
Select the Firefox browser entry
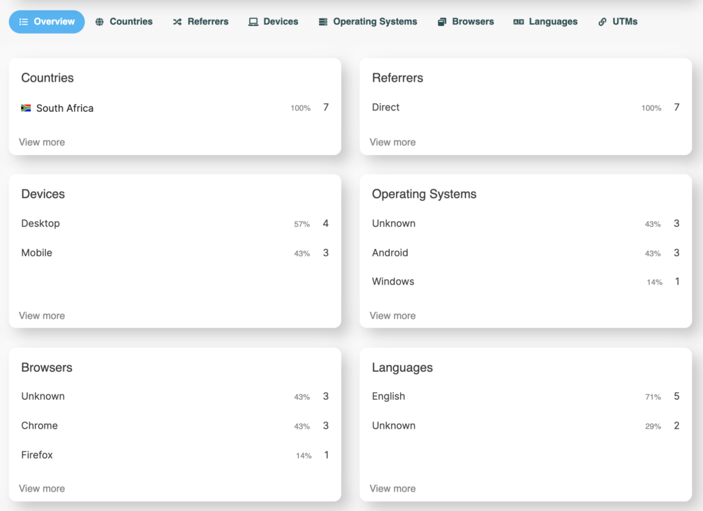coord(175,455)
